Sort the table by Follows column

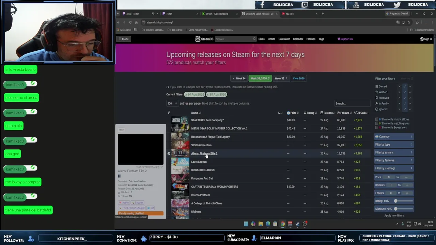(345, 113)
